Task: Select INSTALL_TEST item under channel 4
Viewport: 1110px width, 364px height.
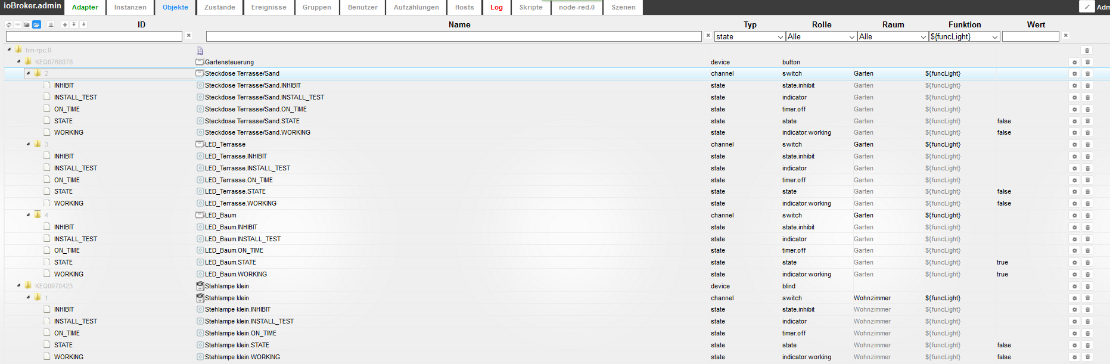Action: click(76, 239)
